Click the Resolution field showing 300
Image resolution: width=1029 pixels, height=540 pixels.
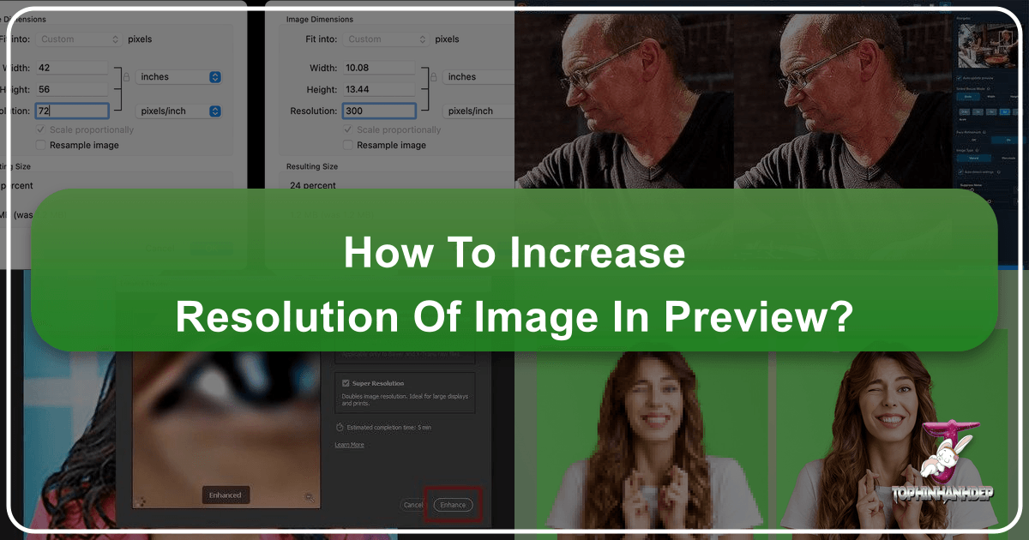point(380,111)
